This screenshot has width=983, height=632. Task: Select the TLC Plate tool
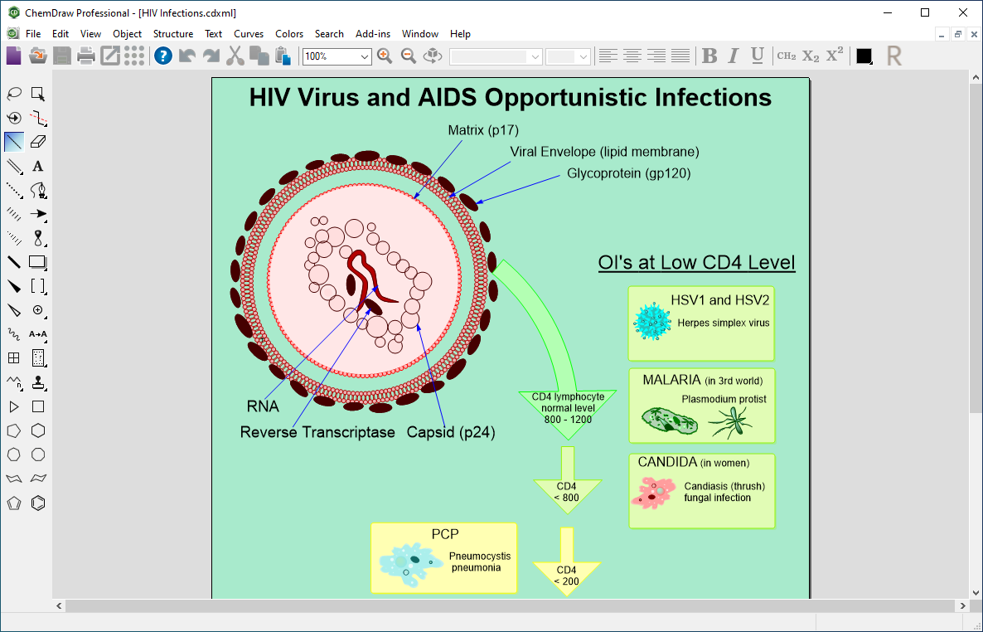coord(38,358)
